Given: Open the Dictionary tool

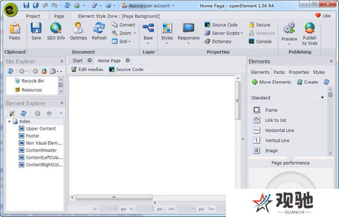Looking at the screenshot, I should pos(218,41).
